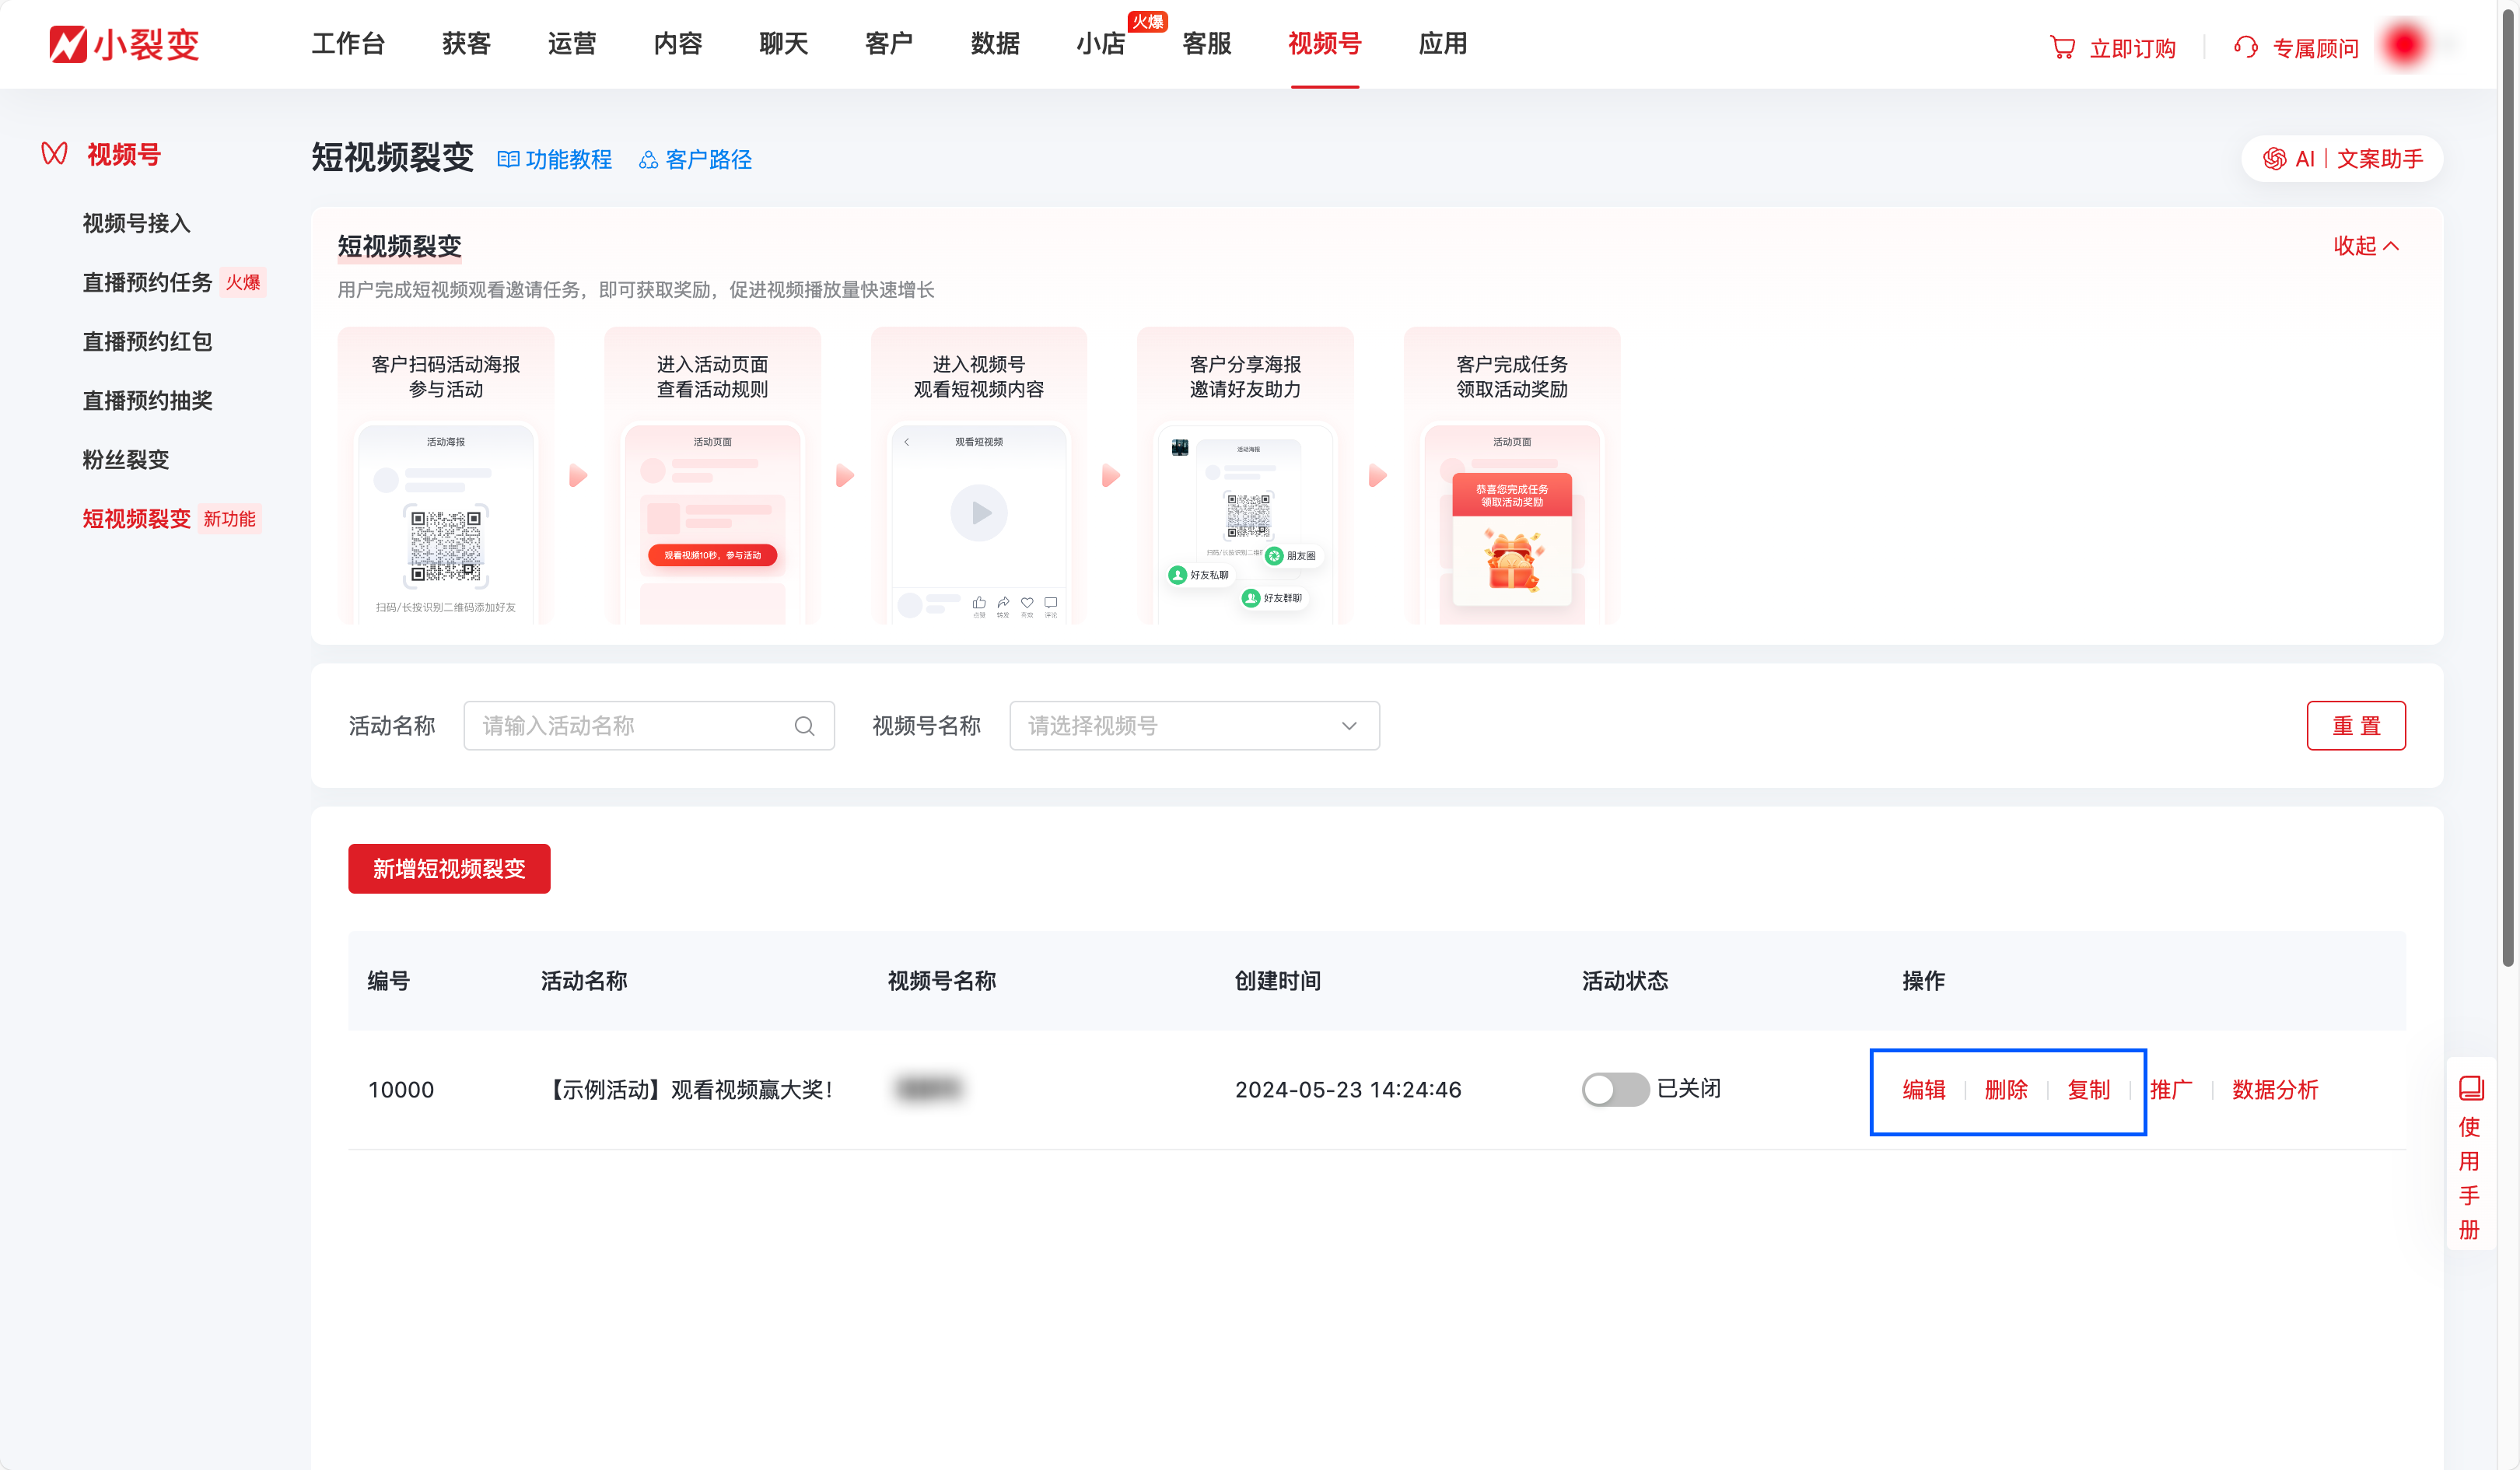Select 短视频裂变 in the sidebar
2520x1470 pixels.
(x=136, y=518)
